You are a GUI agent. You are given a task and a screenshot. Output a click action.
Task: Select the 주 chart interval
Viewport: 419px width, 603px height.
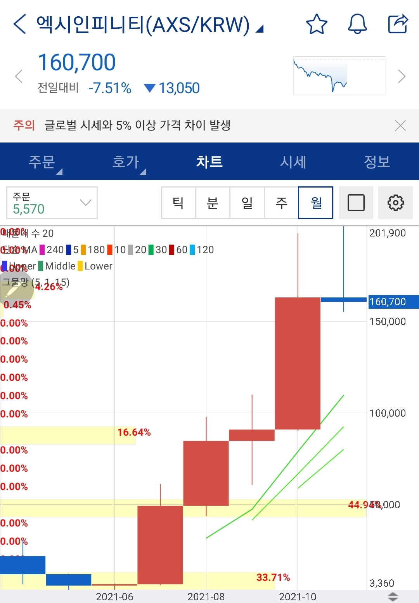(281, 203)
